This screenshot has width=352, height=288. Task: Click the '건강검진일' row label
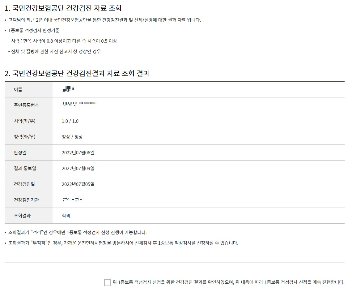point(24,184)
